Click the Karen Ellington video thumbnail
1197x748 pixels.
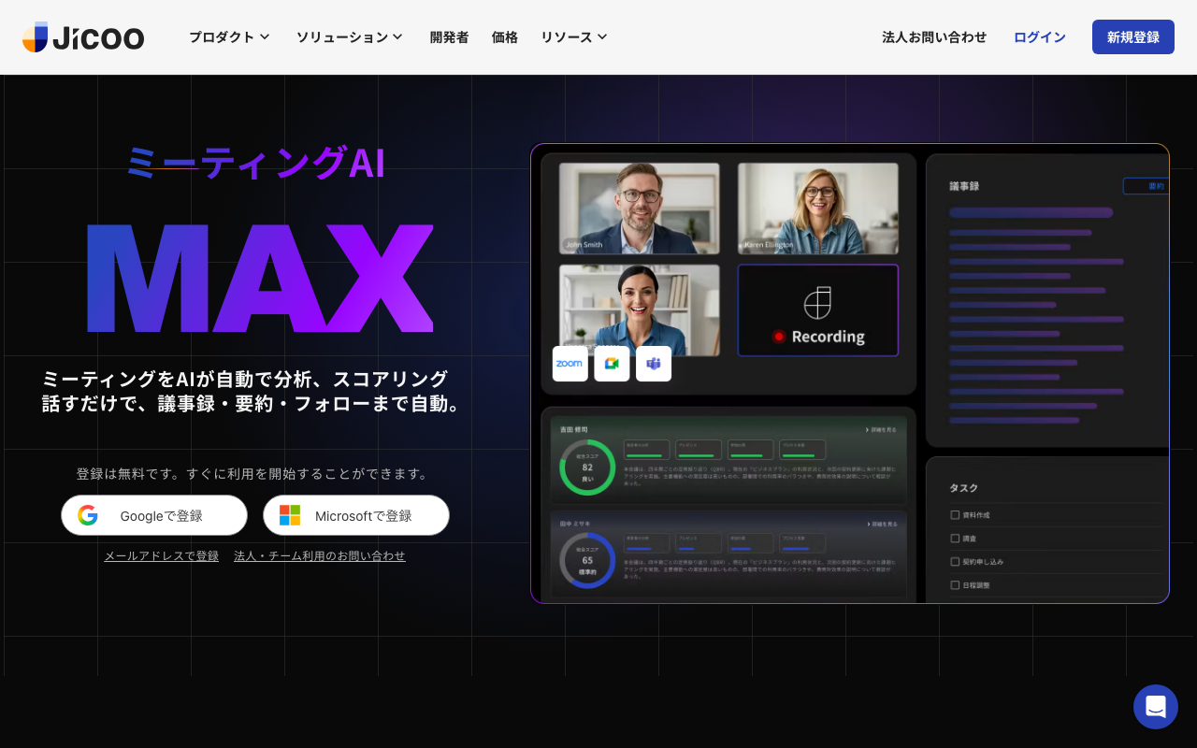pyautogui.click(x=818, y=209)
